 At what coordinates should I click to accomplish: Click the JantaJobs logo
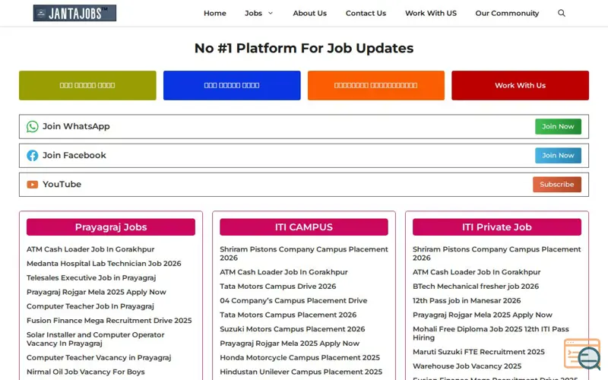point(74,13)
